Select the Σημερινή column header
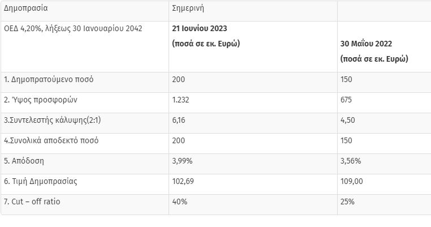The height and width of the screenshot is (227, 431). 188,8
